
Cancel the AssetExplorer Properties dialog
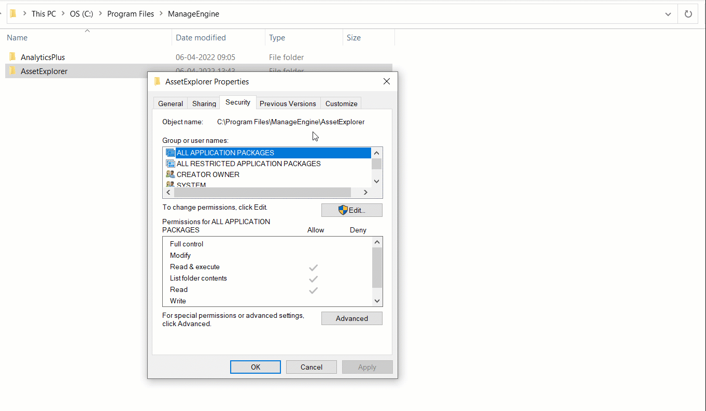[x=312, y=367]
